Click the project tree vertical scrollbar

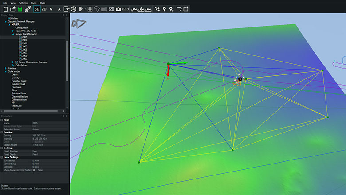point(67,61)
